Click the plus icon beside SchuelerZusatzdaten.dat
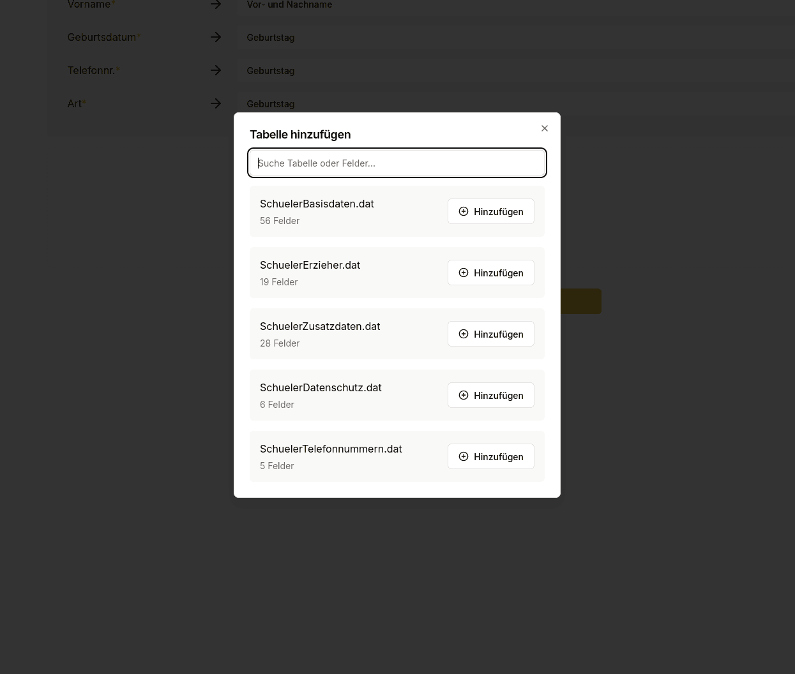Viewport: 795px width, 674px height. tap(464, 334)
